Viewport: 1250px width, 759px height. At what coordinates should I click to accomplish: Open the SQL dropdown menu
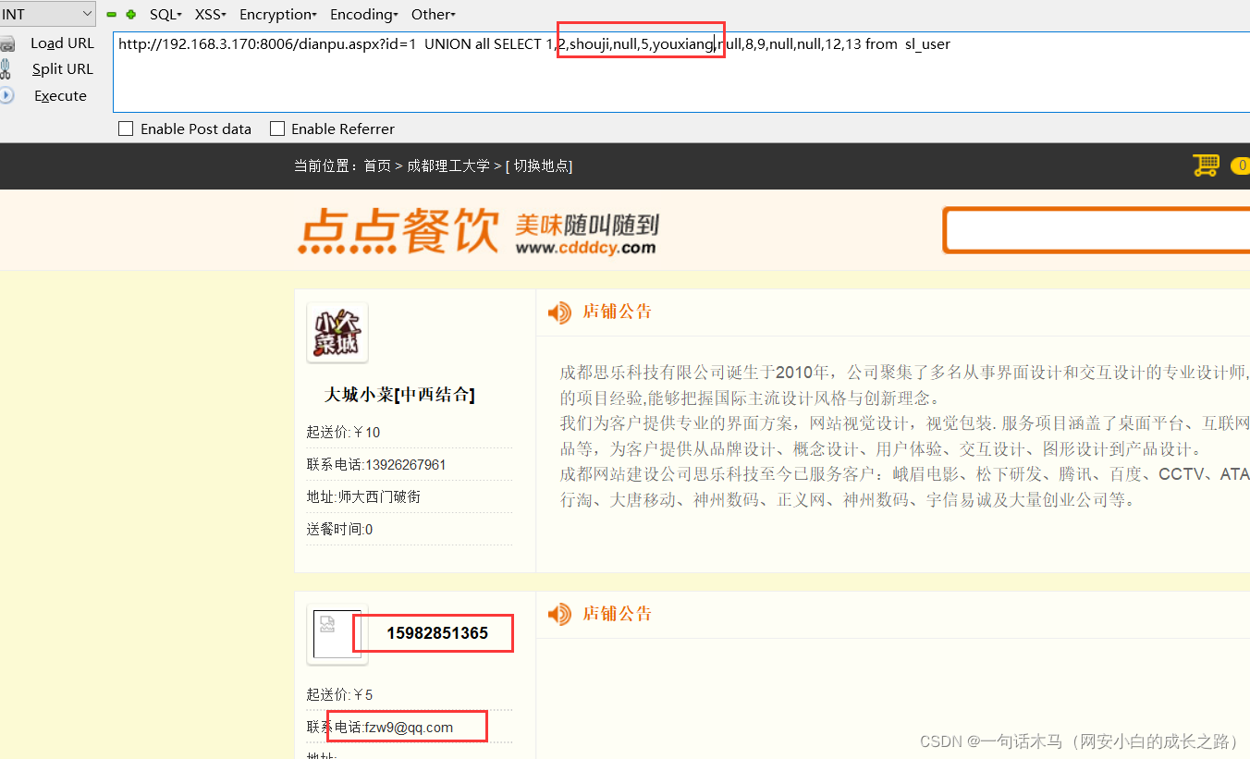[x=165, y=15]
